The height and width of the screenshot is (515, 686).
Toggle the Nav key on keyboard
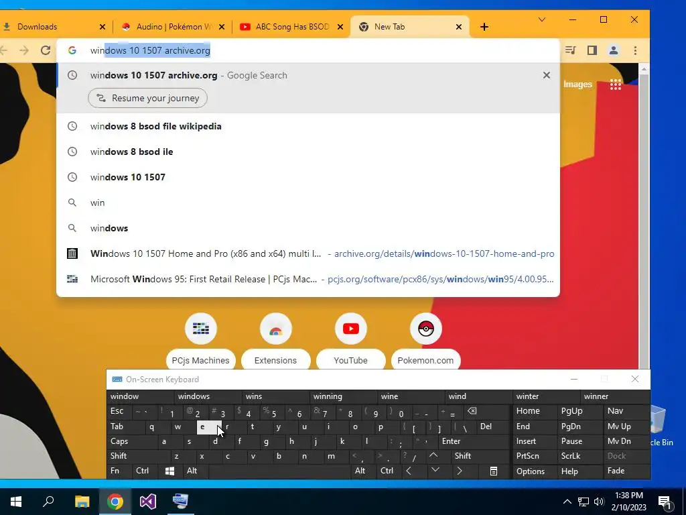pos(626,411)
